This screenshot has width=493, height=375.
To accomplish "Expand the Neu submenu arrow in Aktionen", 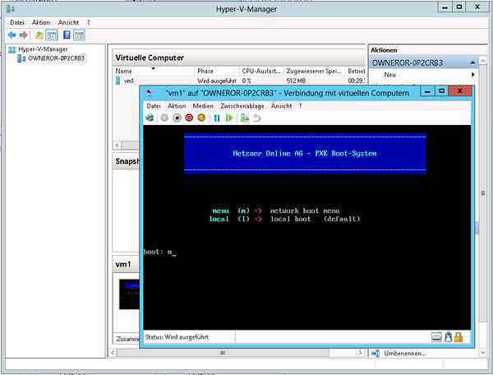I will [472, 75].
